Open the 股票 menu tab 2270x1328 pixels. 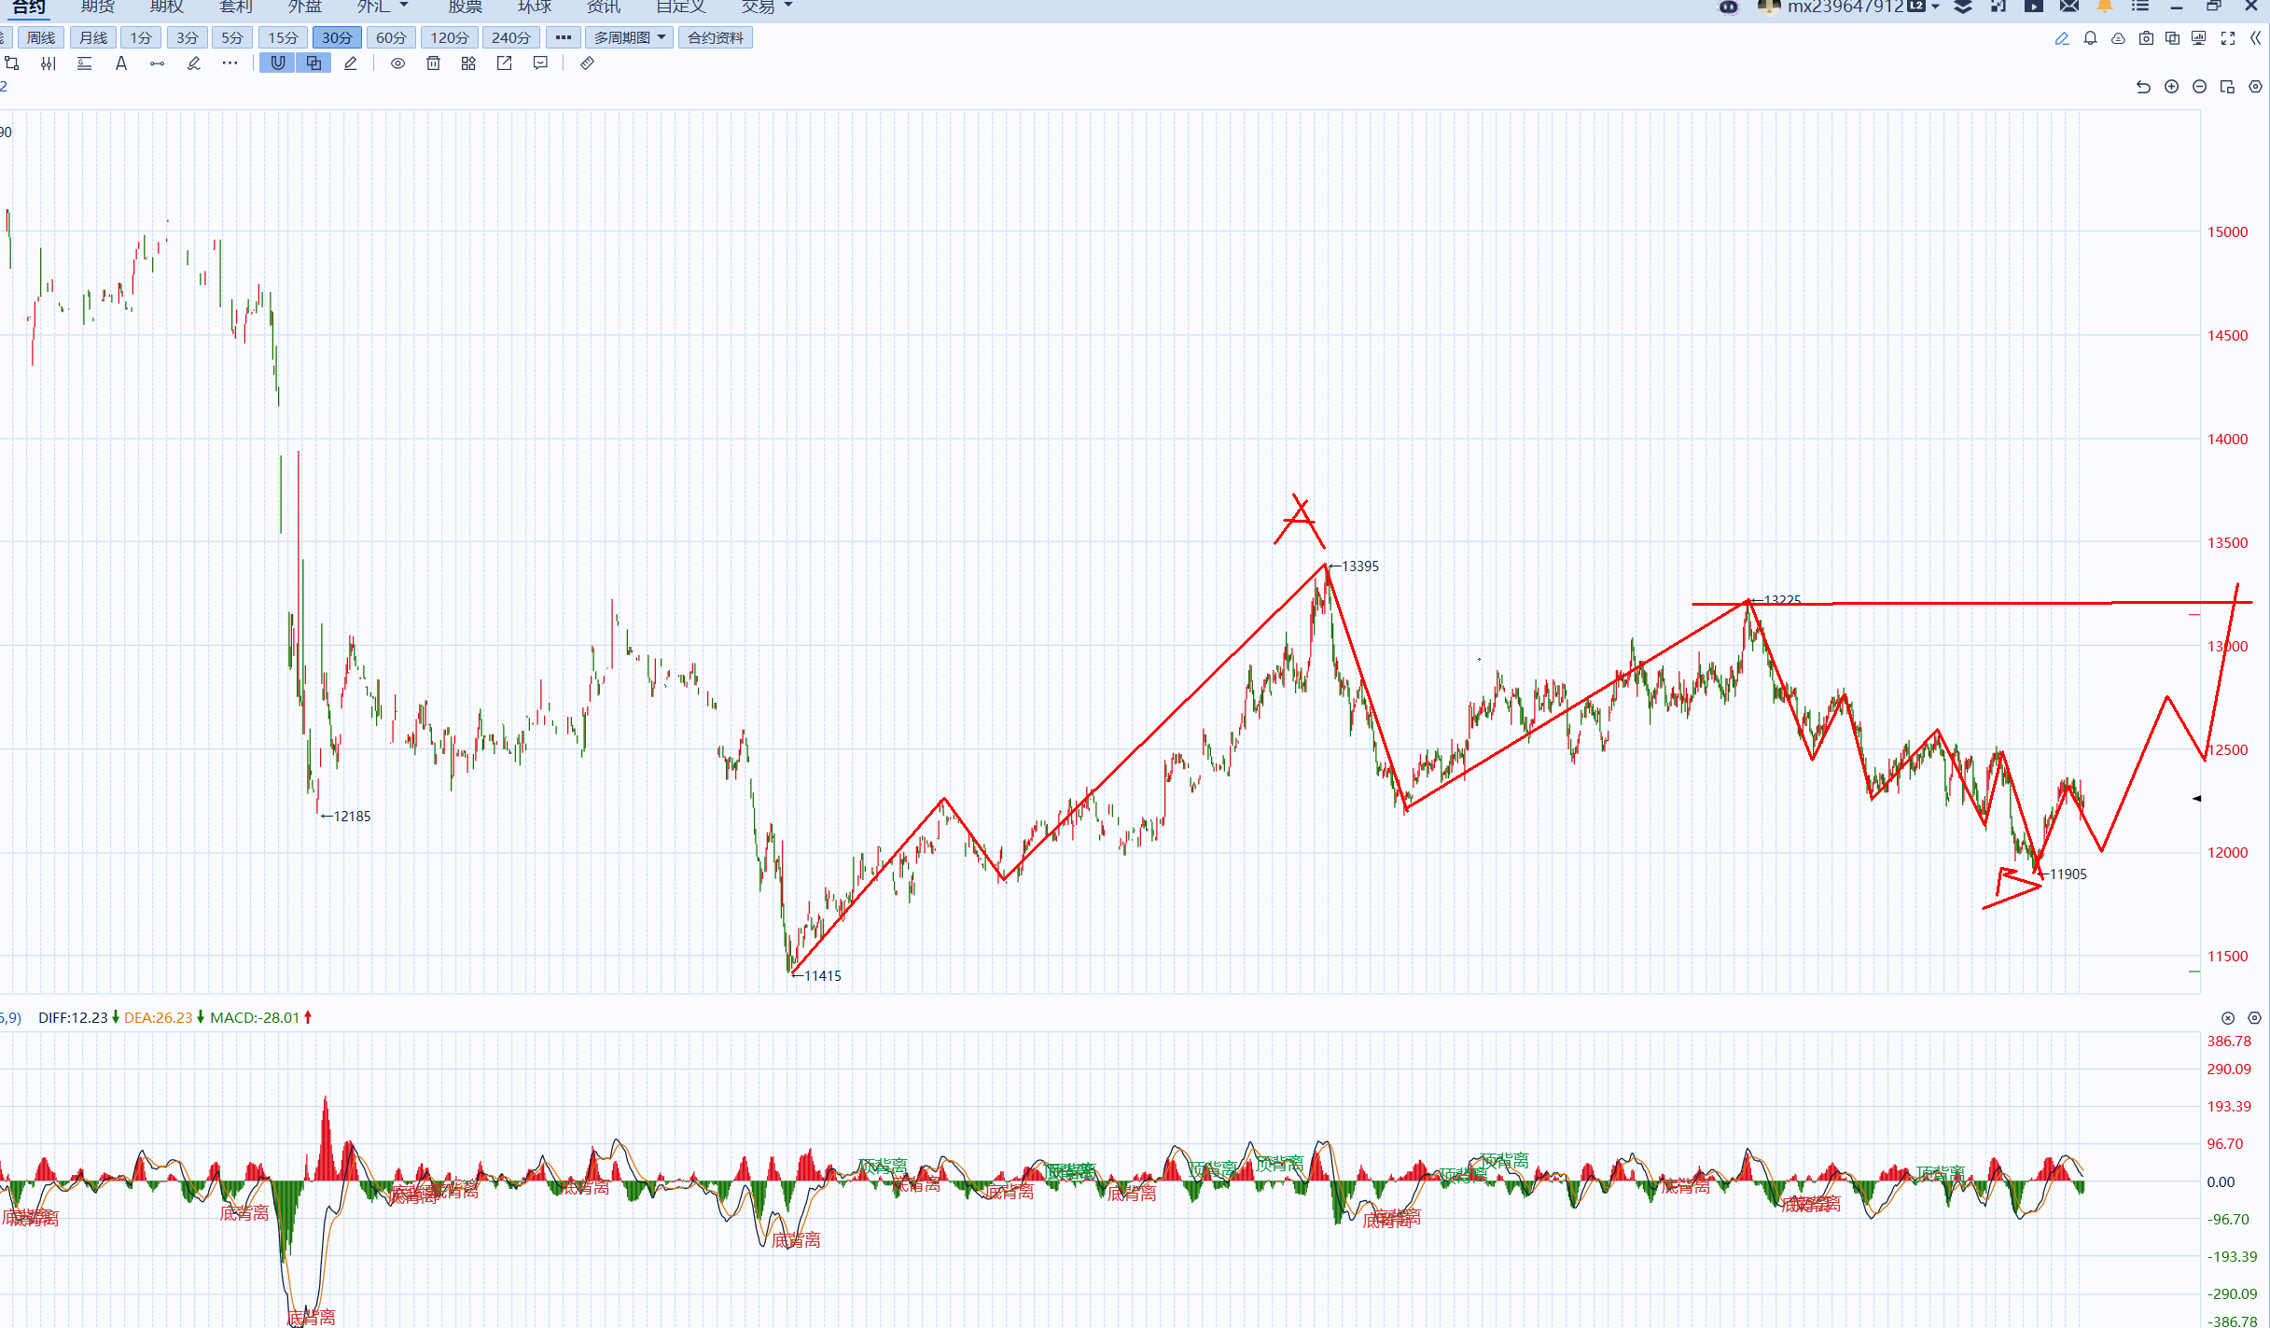point(465,7)
